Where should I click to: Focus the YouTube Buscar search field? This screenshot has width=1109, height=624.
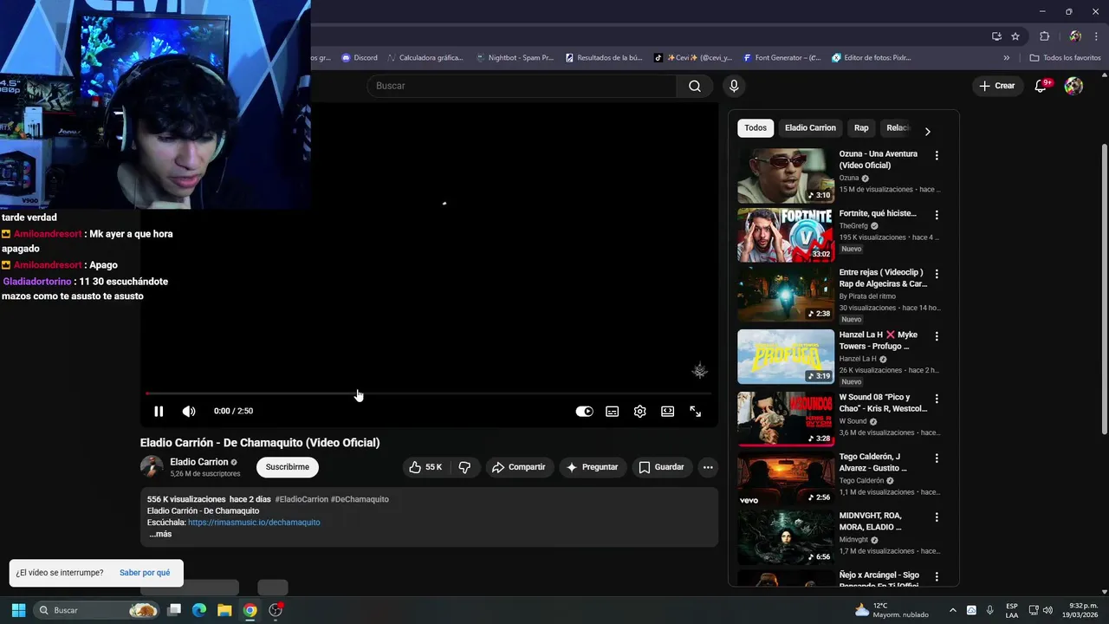coord(522,86)
